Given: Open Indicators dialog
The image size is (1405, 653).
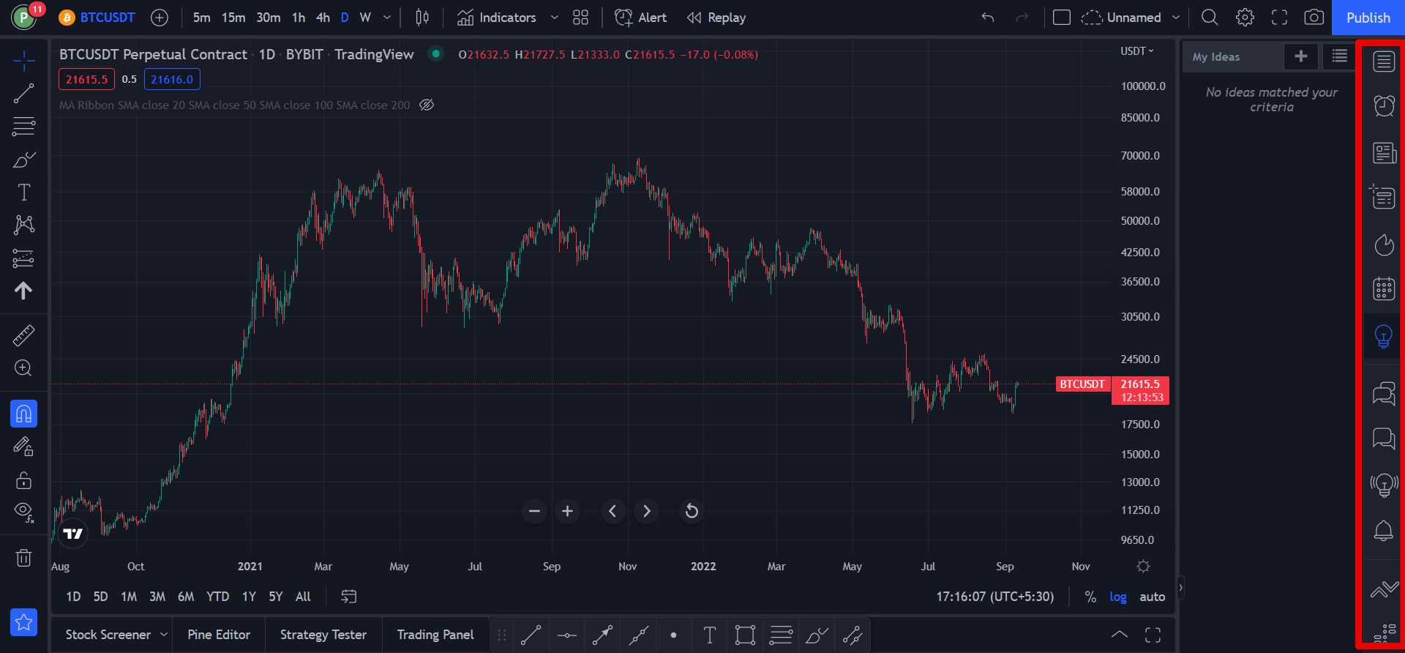Looking at the screenshot, I should tap(496, 18).
